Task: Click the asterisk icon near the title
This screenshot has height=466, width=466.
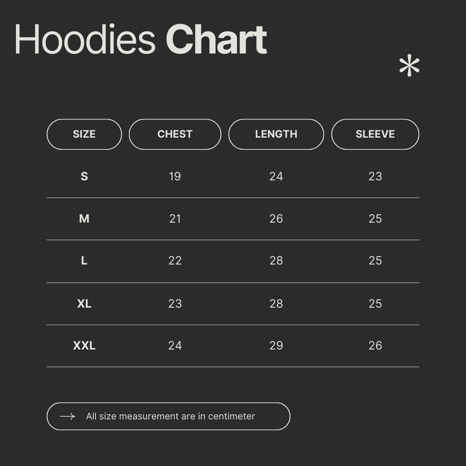Action: coord(409,66)
